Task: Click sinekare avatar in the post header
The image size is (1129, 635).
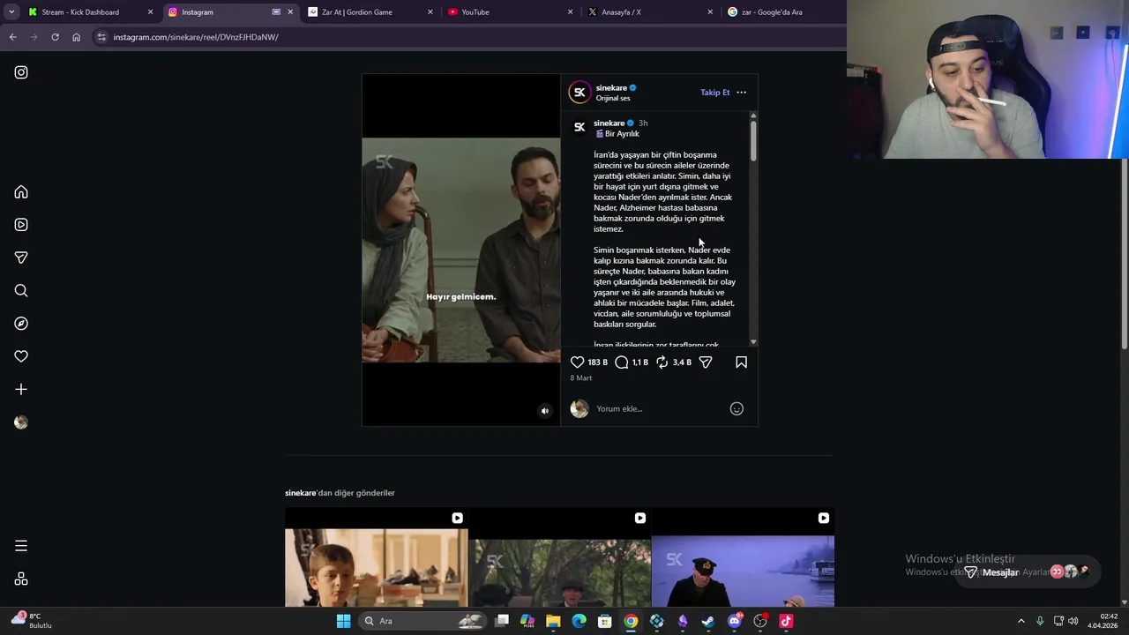Action: coord(579,93)
